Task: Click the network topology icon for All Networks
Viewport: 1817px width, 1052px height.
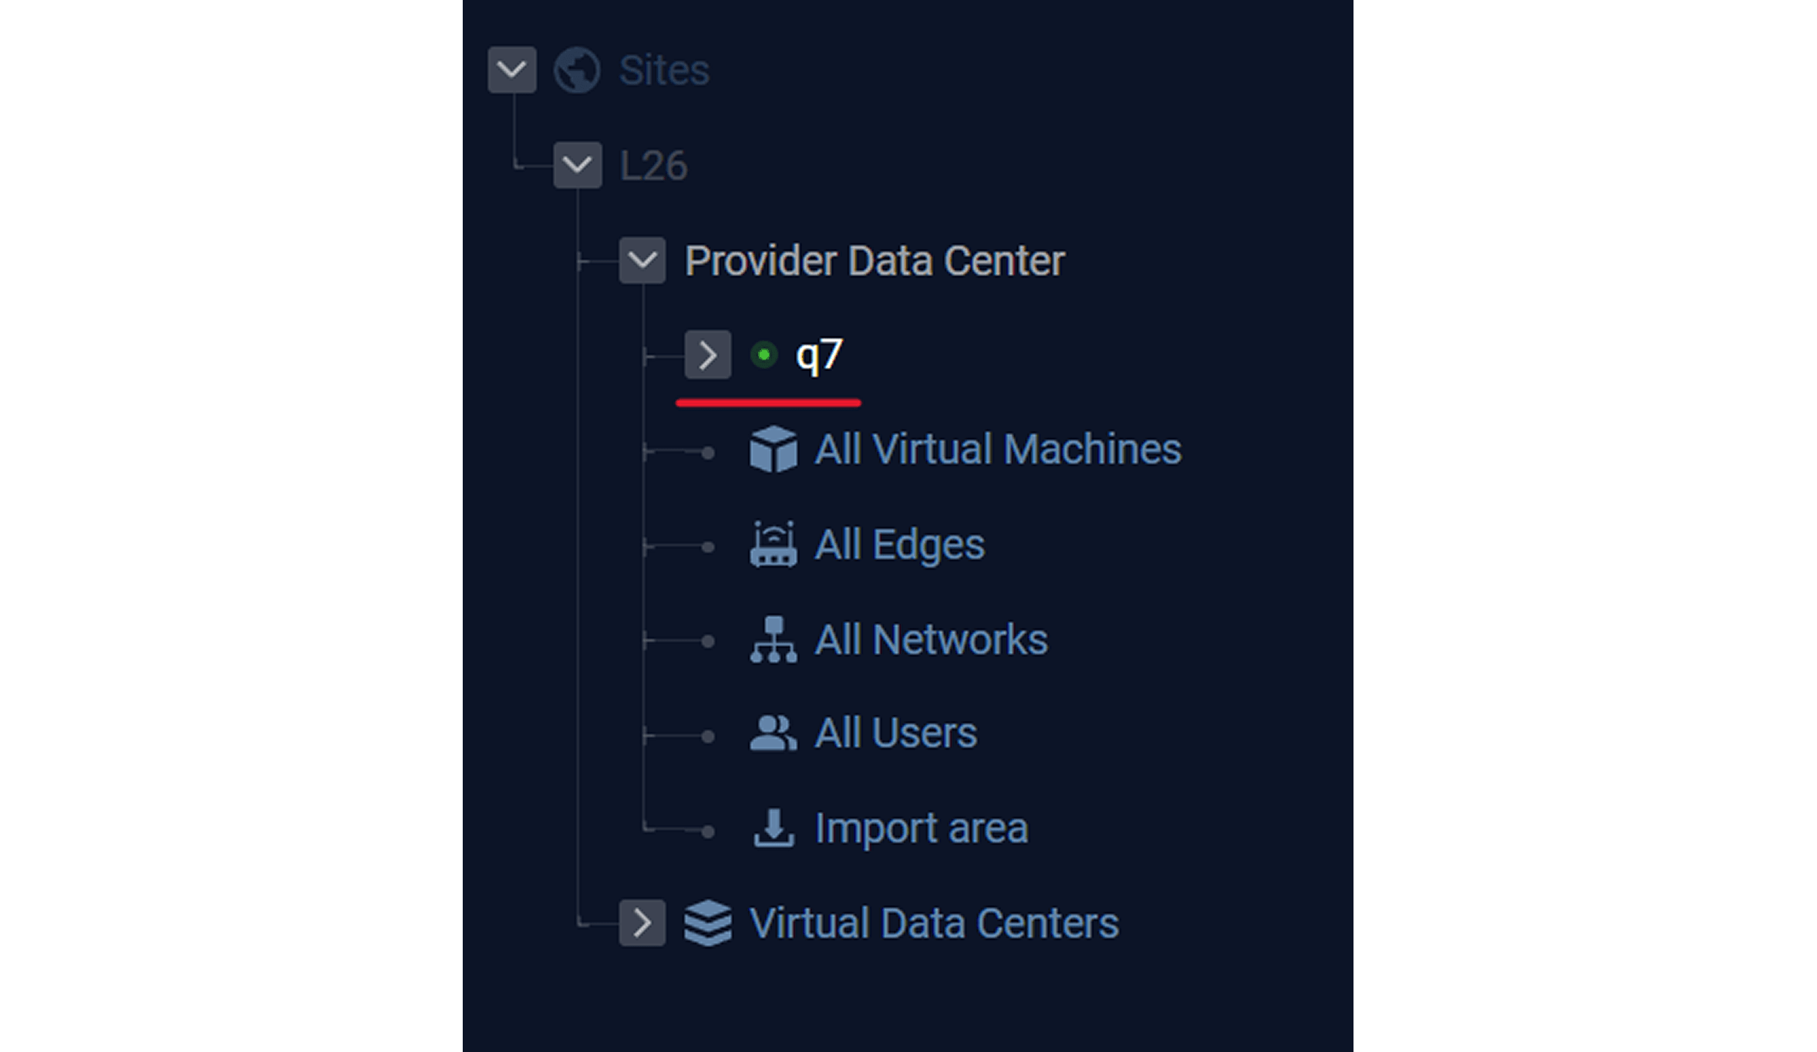Action: 773,639
